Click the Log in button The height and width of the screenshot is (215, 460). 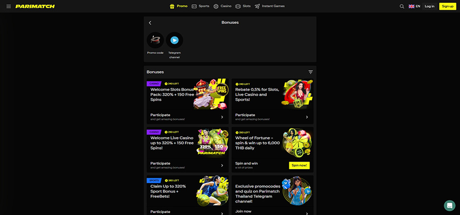[429, 6]
